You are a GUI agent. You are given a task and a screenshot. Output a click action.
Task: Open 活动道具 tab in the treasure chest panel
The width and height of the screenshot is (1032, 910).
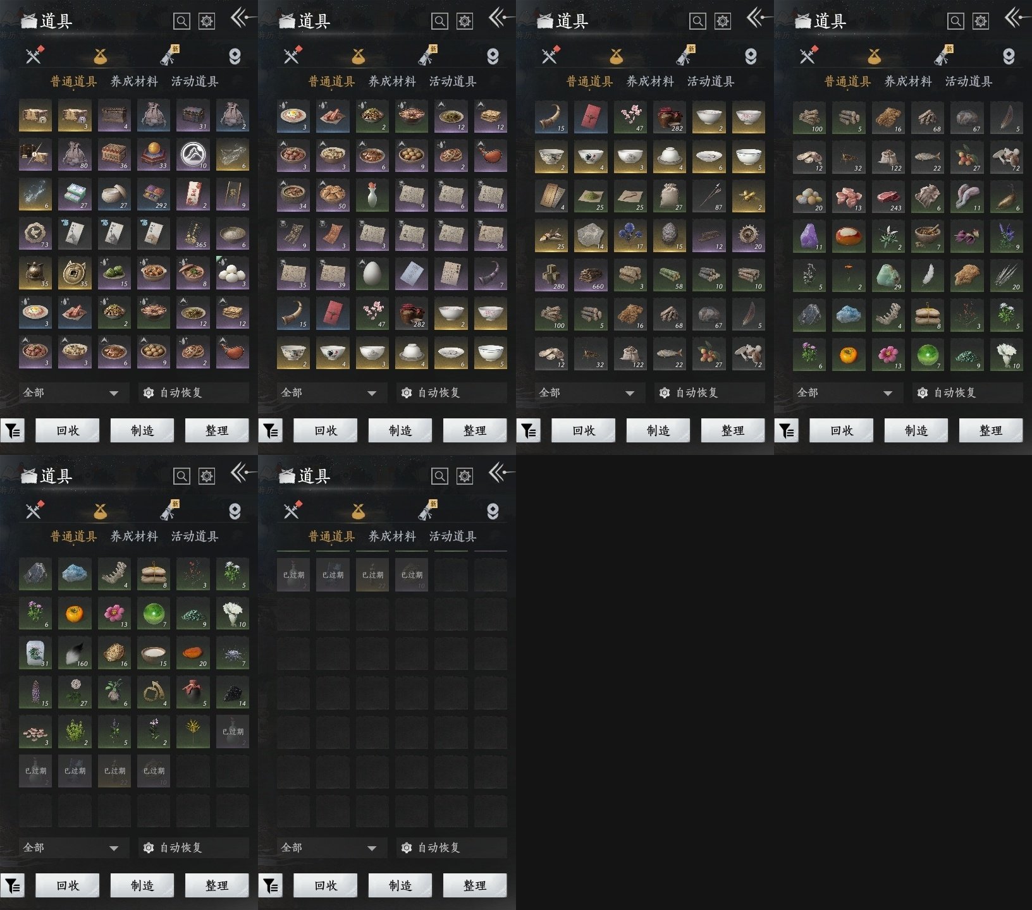195,82
